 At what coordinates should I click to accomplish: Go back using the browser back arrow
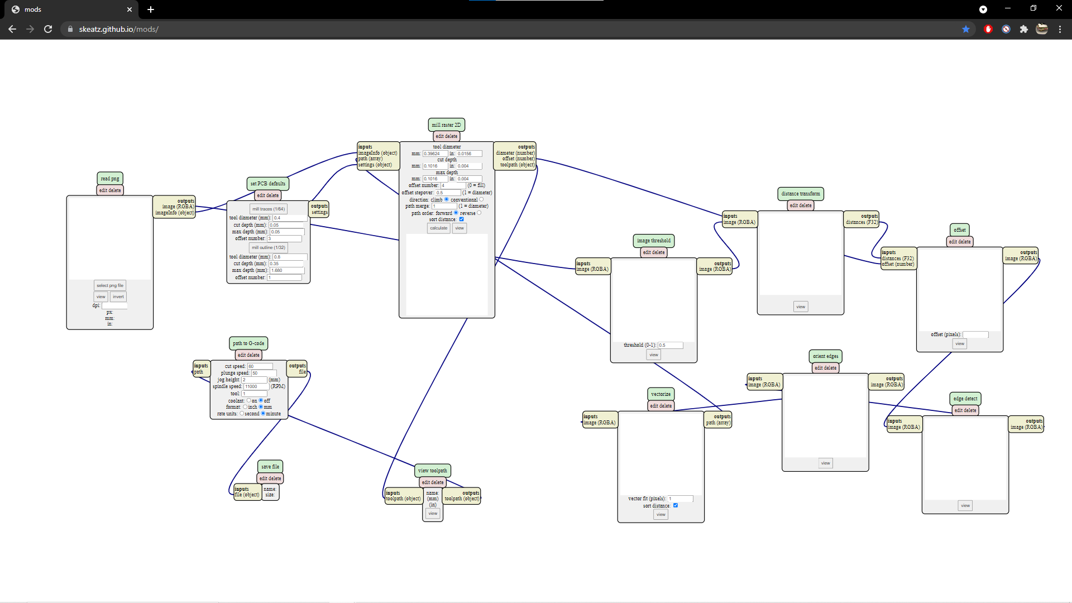12,29
